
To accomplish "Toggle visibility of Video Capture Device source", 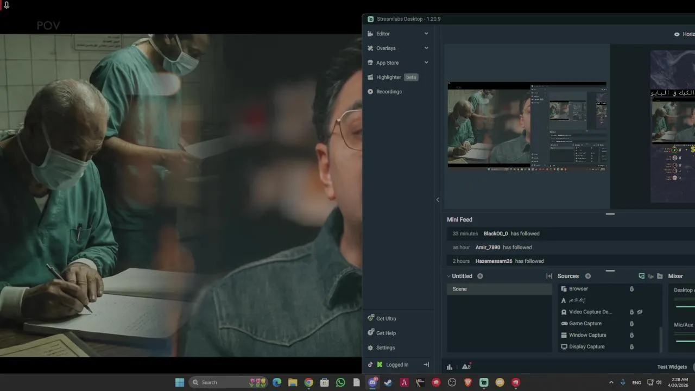I will 640,312.
